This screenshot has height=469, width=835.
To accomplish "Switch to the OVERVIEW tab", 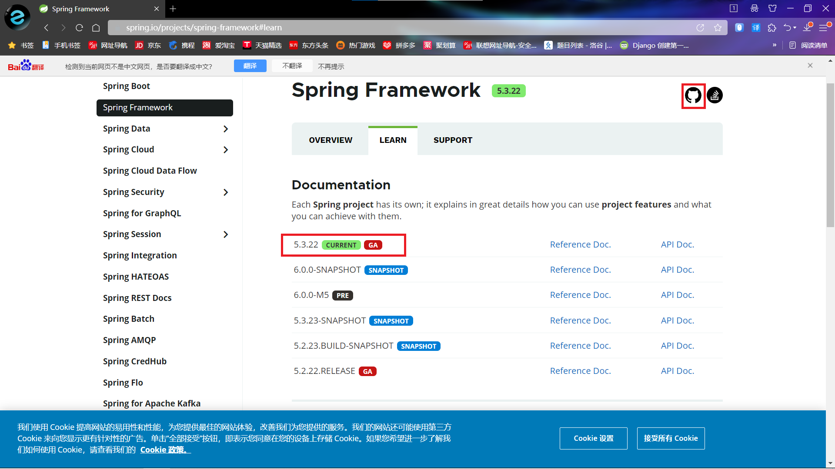I will (x=331, y=140).
